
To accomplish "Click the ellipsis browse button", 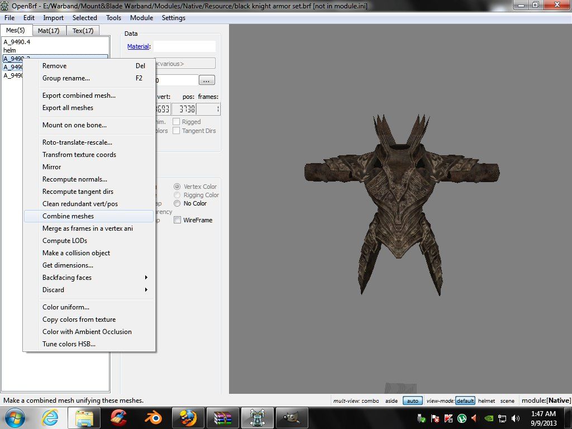I will (207, 80).
